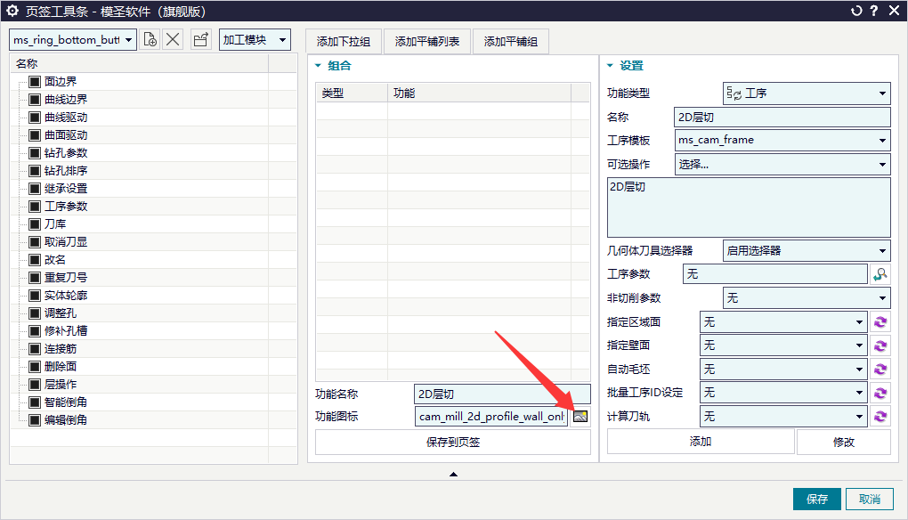Collapse the 组合 section

tap(318, 65)
